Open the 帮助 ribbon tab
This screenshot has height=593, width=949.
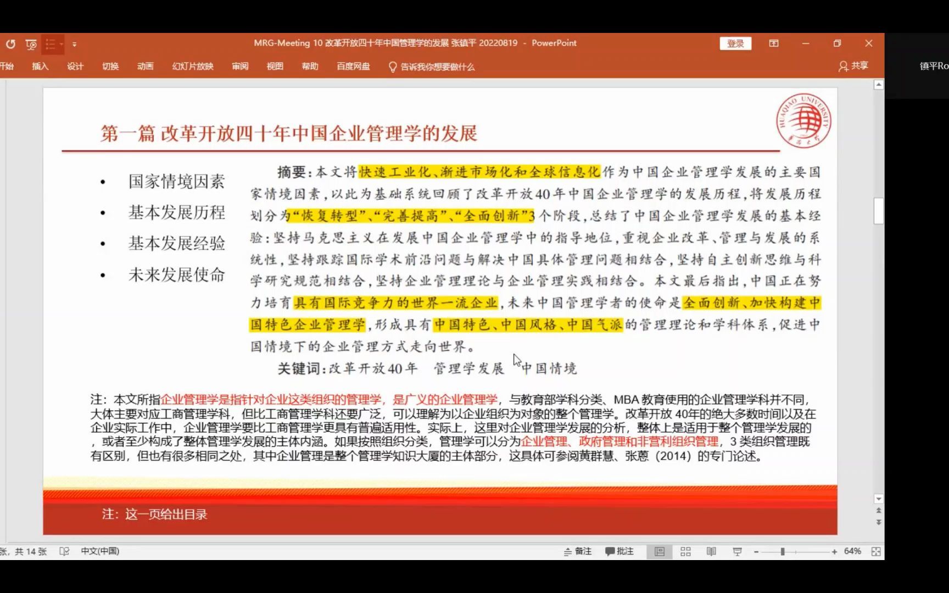310,66
